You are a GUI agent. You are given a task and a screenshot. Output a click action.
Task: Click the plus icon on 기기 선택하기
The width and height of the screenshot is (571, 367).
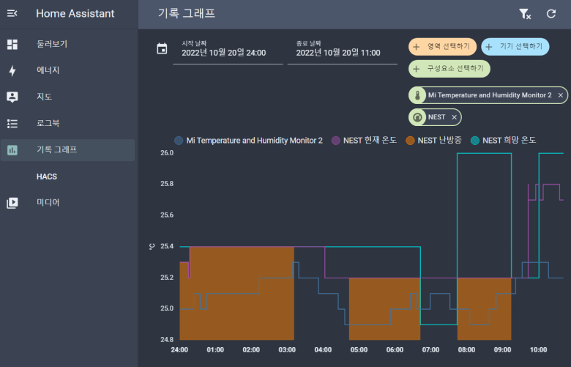coord(489,47)
